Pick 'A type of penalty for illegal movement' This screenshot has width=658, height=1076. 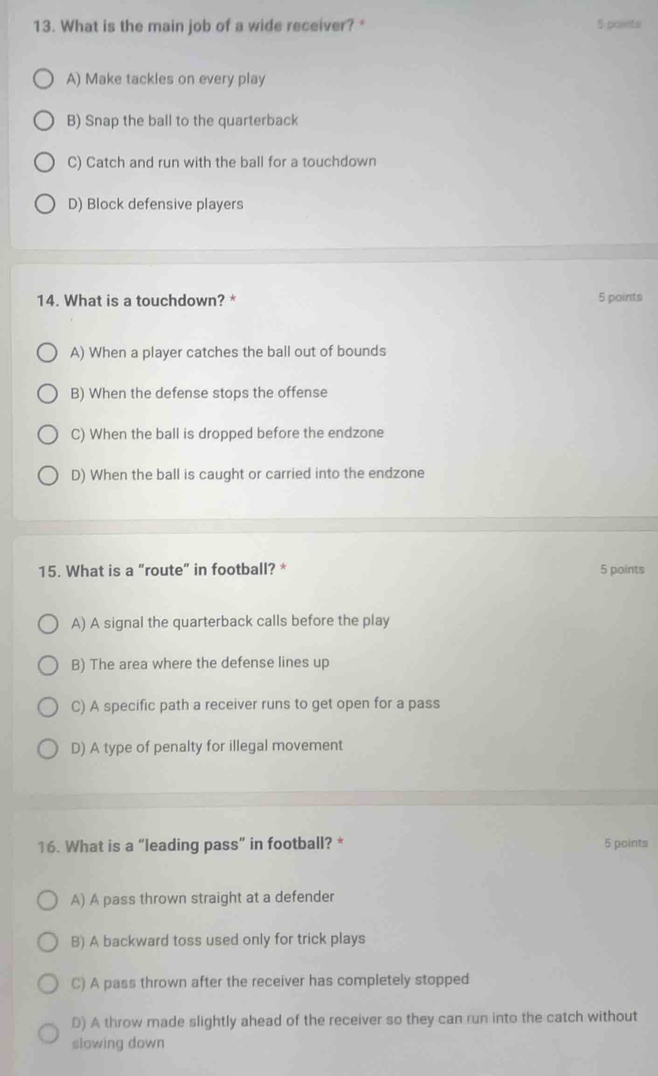48,746
